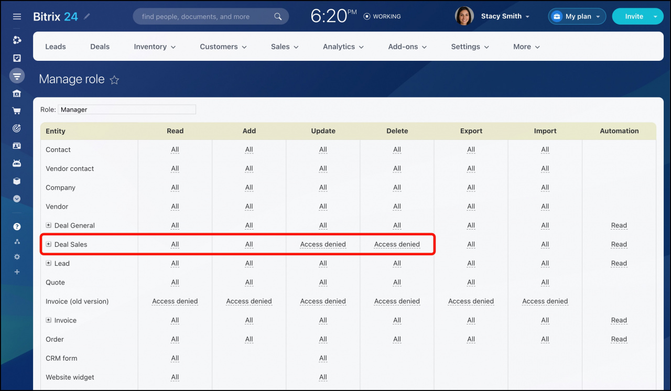The width and height of the screenshot is (671, 391).
Task: Change Order Automation 'Read' permission
Action: coord(619,339)
